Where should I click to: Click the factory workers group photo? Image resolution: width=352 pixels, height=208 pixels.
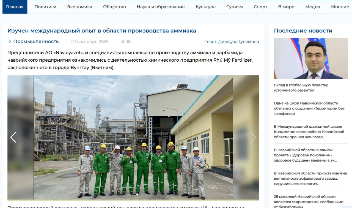click(x=133, y=137)
